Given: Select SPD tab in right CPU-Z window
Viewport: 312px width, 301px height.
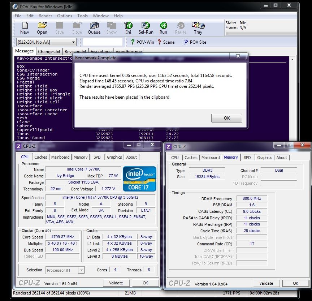Looking at the screenshot, I should pyautogui.click(x=247, y=158).
